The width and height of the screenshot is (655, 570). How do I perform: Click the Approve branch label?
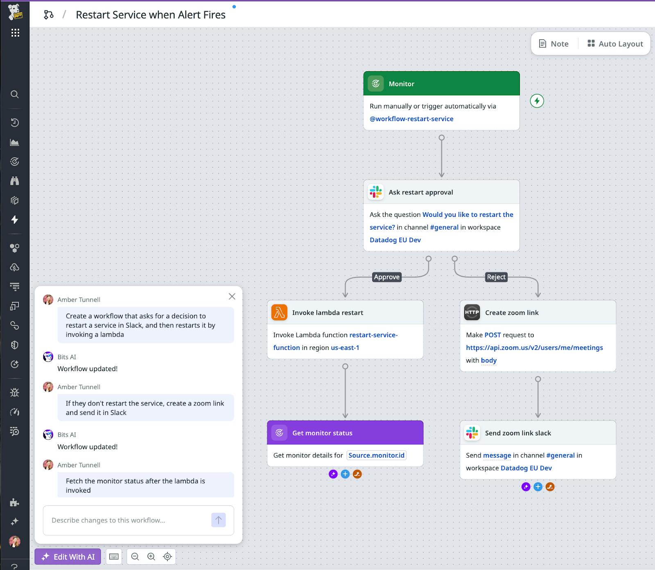coord(386,277)
